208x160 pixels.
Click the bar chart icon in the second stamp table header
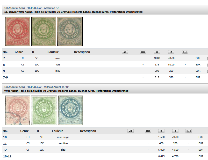(131, 131)
